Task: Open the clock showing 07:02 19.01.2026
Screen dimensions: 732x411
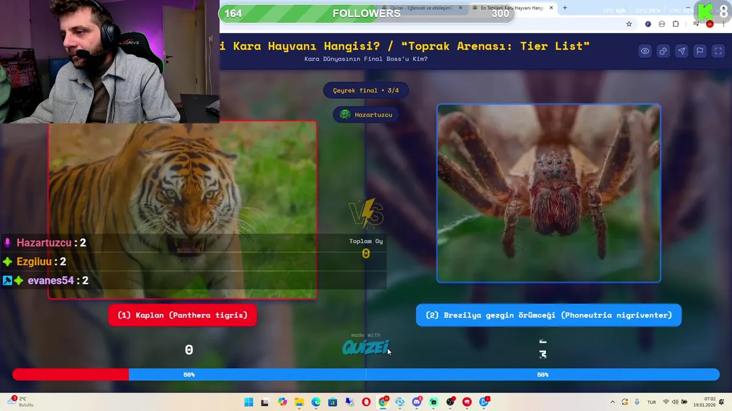Action: pos(705,402)
